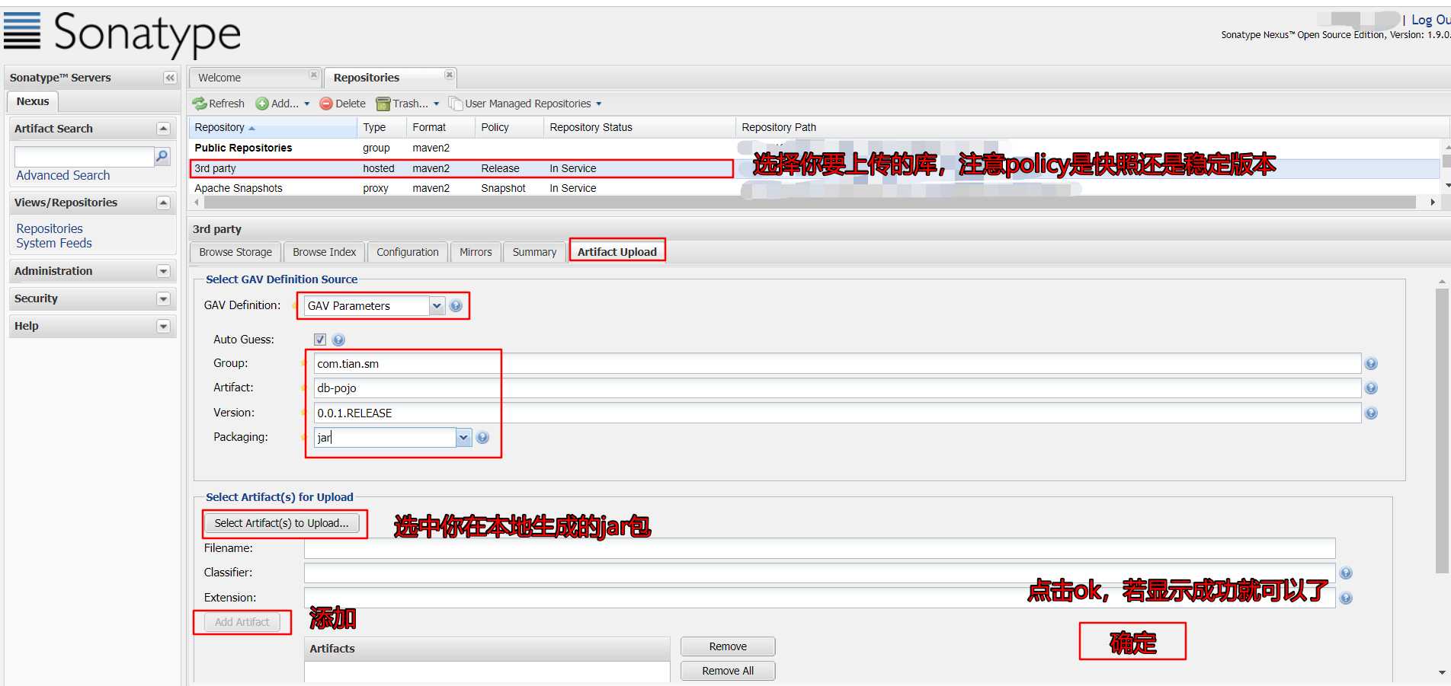Click Select Artifact(s) to Upload button
Image resolution: width=1451 pixels, height=686 pixels.
[x=281, y=523]
